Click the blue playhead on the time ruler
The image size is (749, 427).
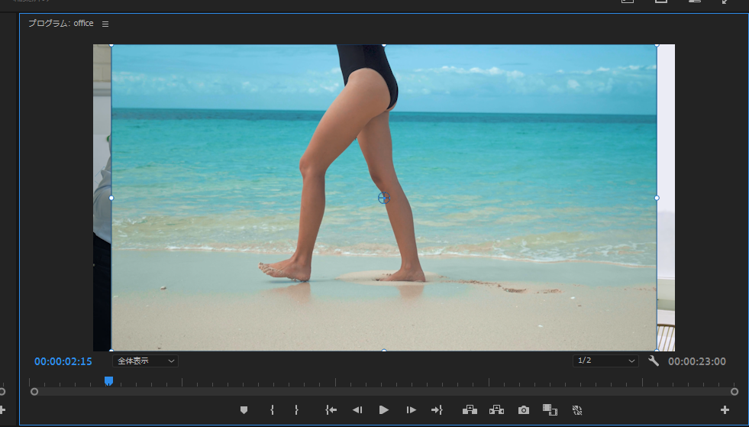(108, 380)
